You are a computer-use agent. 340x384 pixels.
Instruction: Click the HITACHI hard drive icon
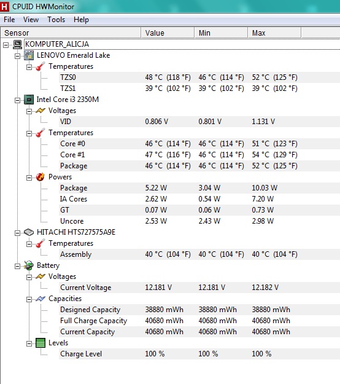pyautogui.click(x=29, y=232)
